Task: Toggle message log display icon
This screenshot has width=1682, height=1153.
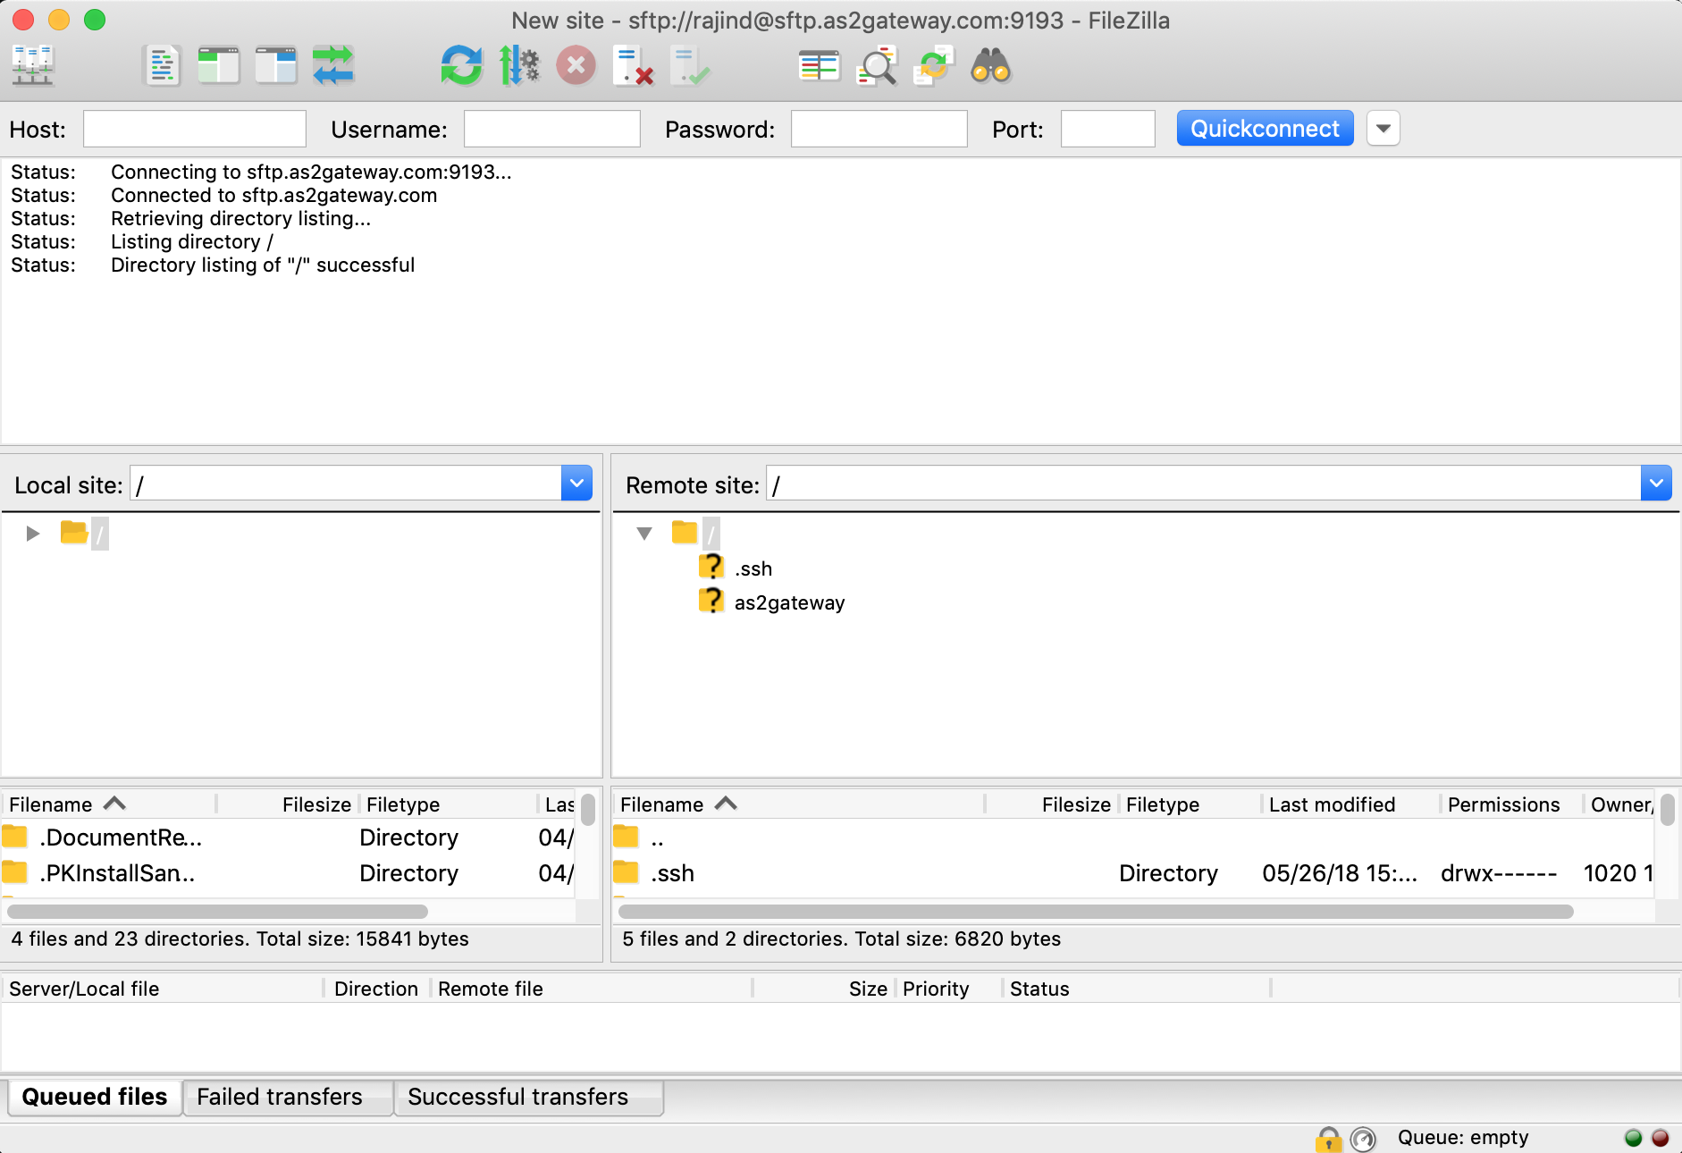Action: (x=162, y=66)
